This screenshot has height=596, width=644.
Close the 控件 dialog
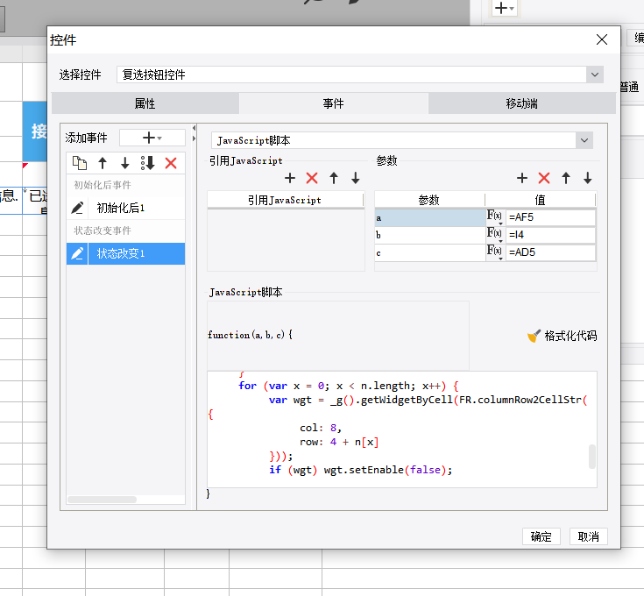602,39
